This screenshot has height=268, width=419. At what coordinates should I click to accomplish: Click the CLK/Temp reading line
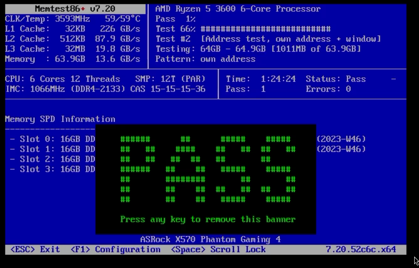pos(73,19)
